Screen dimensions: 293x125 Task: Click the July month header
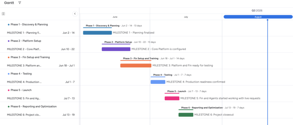tap(186, 17)
